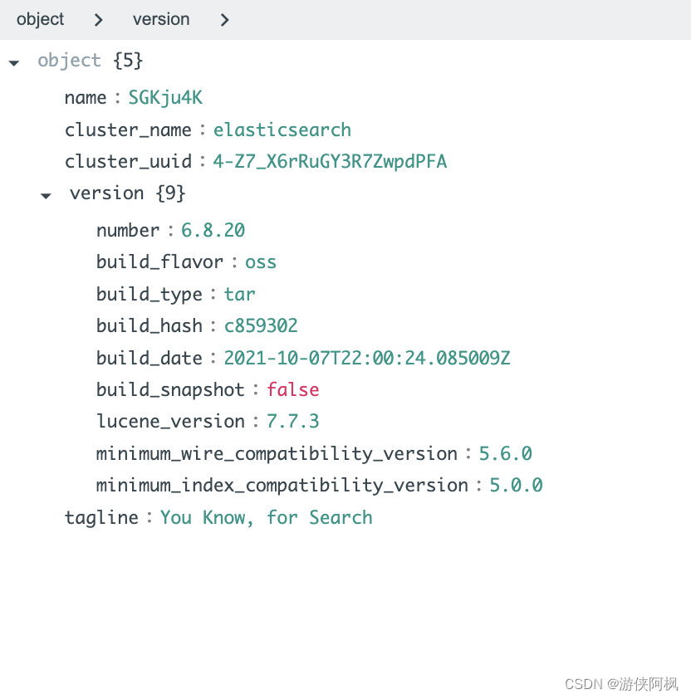Select the value 5.6.0
This screenshot has width=691, height=699.
tap(506, 453)
